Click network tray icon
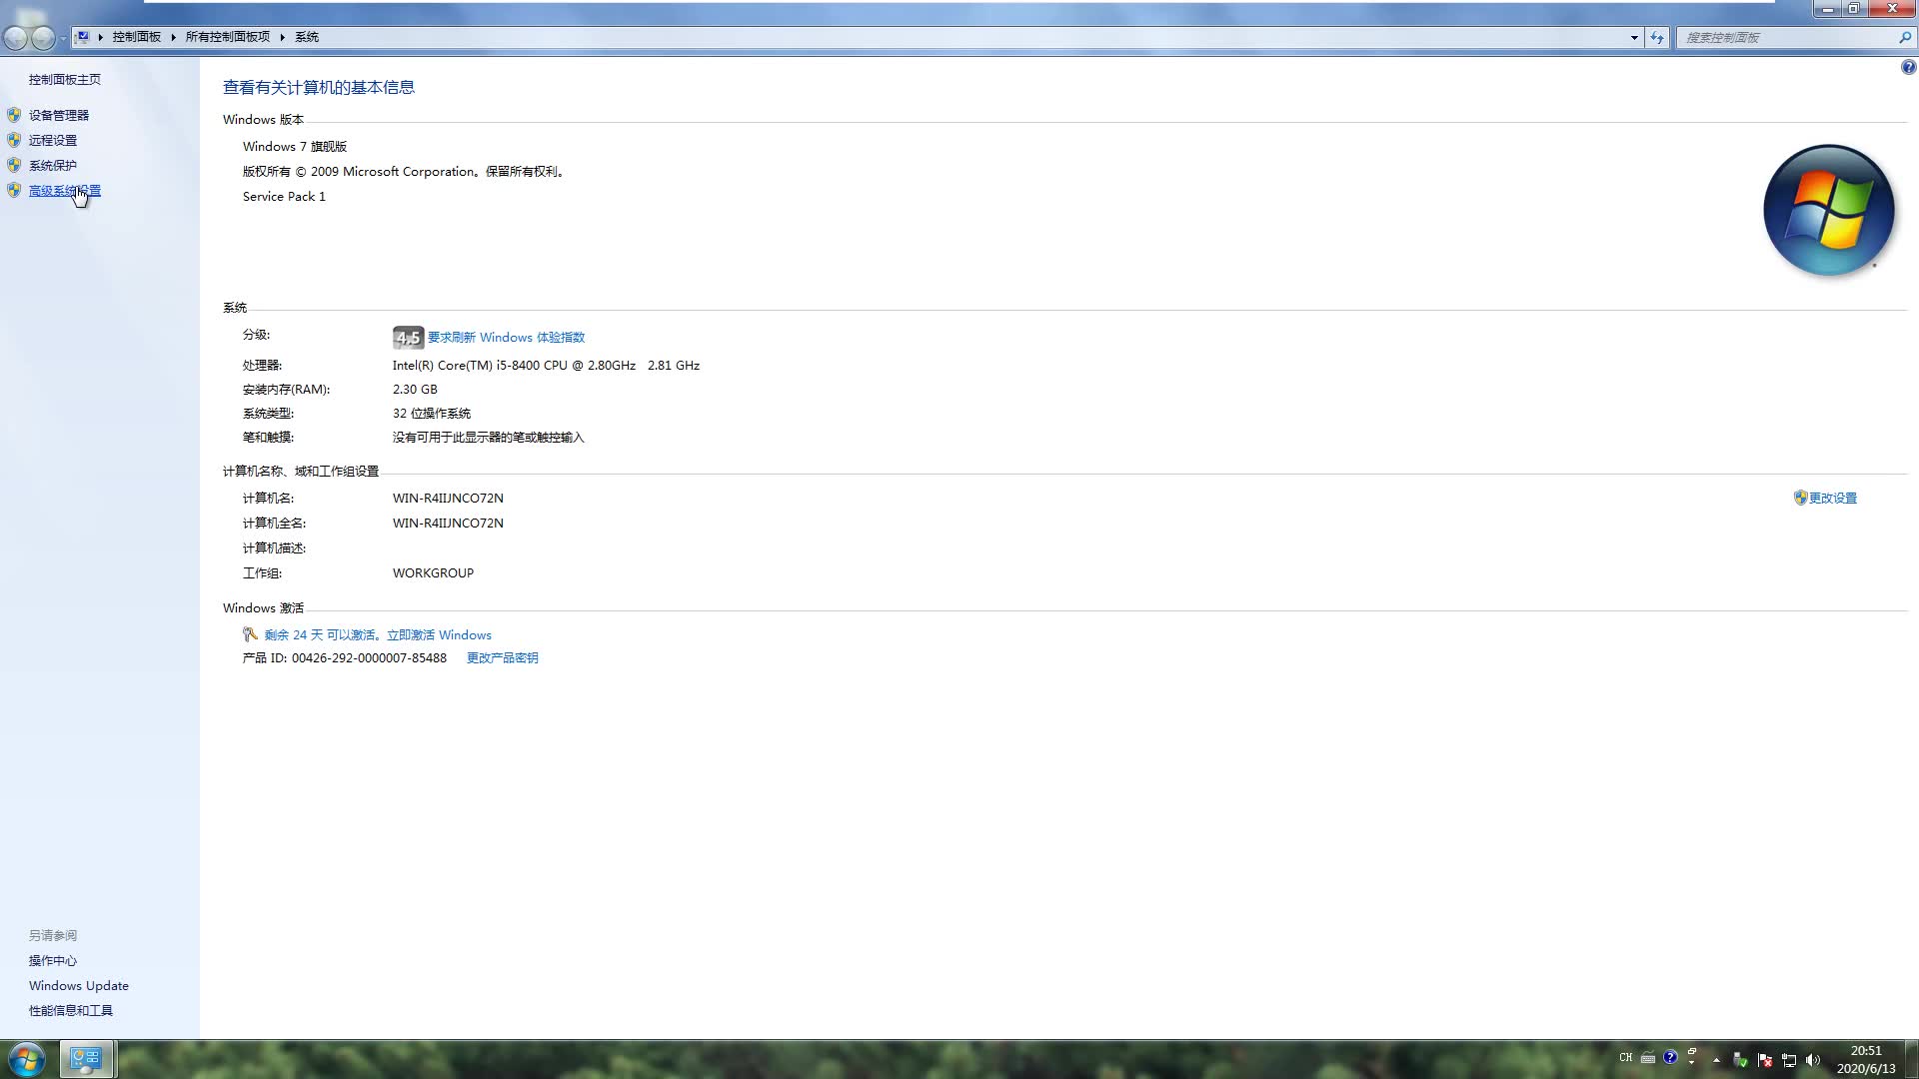Image resolution: width=1919 pixels, height=1079 pixels. click(x=1788, y=1060)
